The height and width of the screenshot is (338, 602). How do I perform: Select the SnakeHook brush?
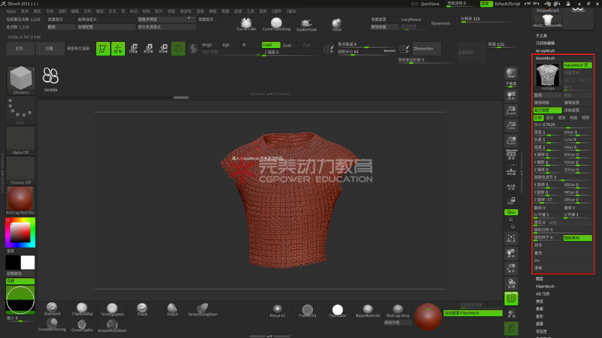click(x=306, y=23)
